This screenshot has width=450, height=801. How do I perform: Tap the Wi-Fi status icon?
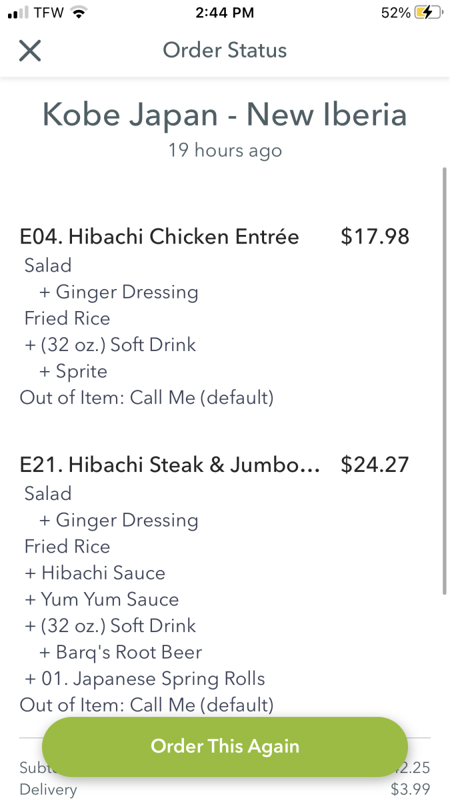pyautogui.click(x=80, y=13)
